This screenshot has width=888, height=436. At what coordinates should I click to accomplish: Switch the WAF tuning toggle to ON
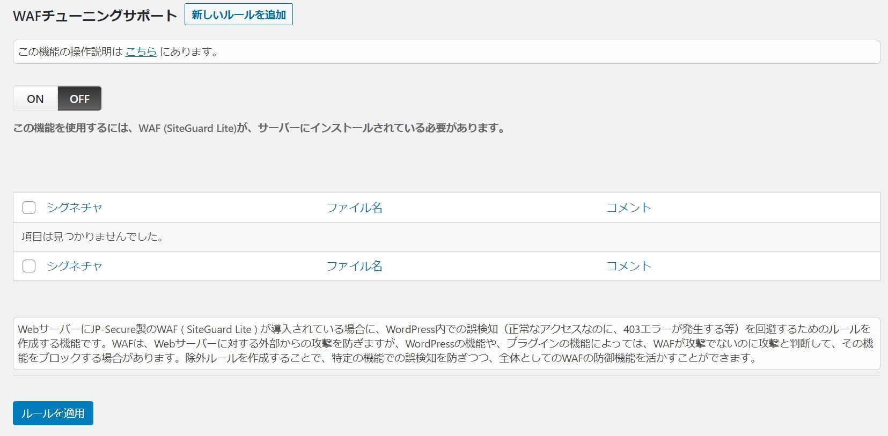click(x=35, y=99)
